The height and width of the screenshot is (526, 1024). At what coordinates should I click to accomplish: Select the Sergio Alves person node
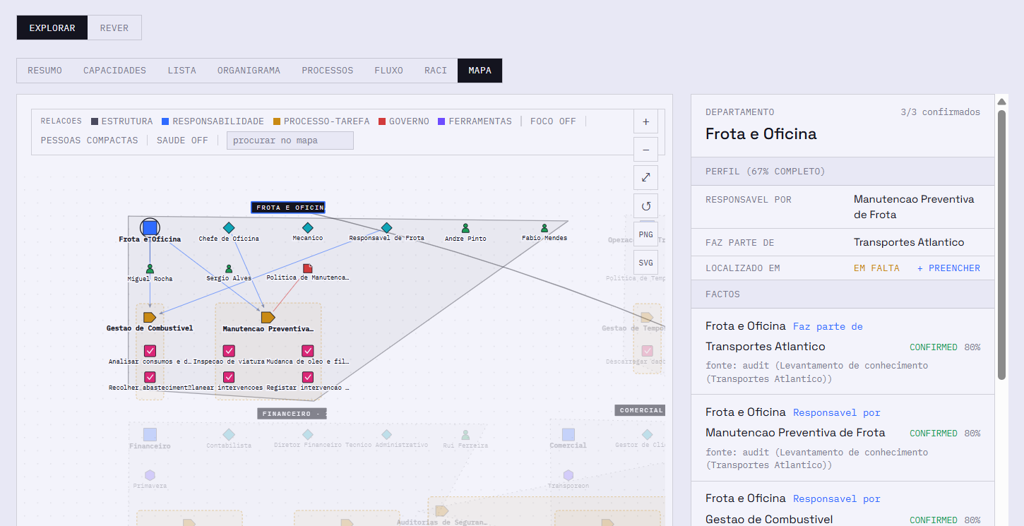229,269
